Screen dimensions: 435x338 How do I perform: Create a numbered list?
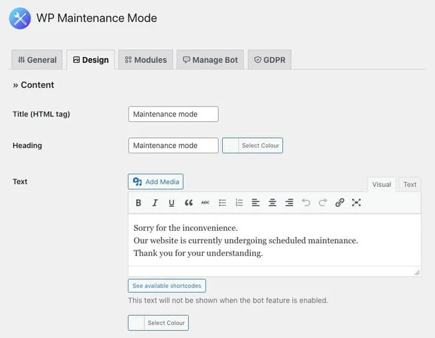pyautogui.click(x=239, y=203)
